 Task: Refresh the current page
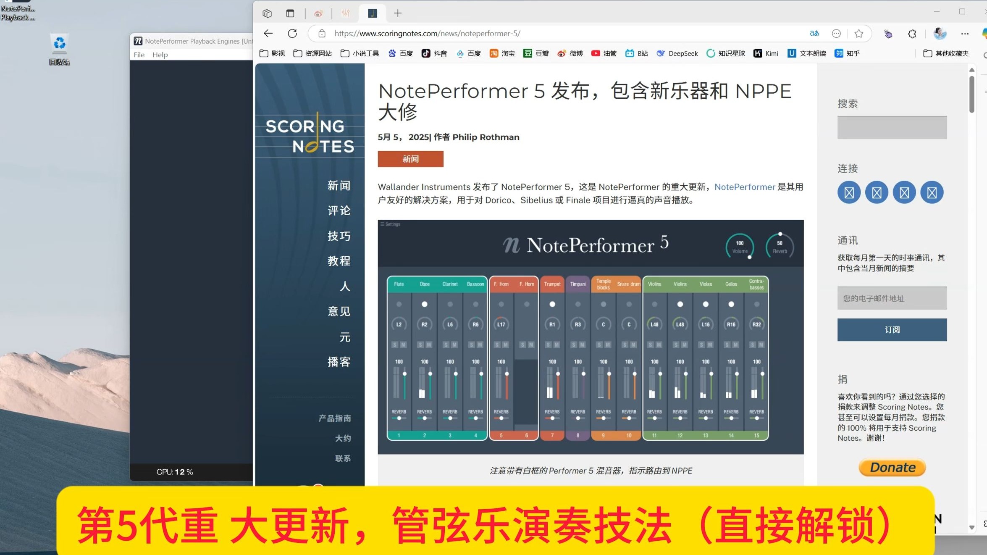[x=292, y=34]
